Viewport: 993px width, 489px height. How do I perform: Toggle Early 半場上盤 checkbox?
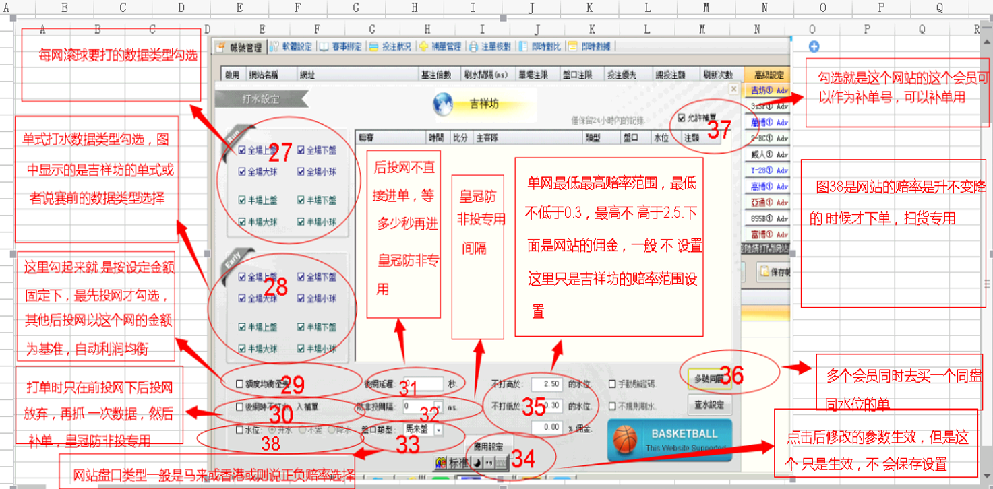click(x=242, y=327)
